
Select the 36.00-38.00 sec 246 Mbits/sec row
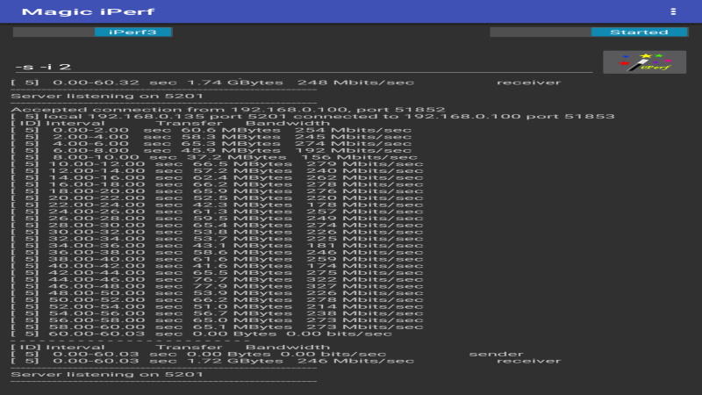[x=217, y=253]
